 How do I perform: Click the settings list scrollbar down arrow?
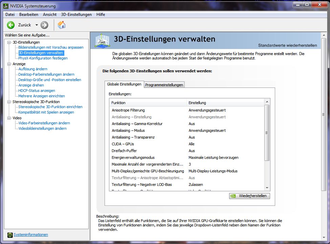point(267,188)
